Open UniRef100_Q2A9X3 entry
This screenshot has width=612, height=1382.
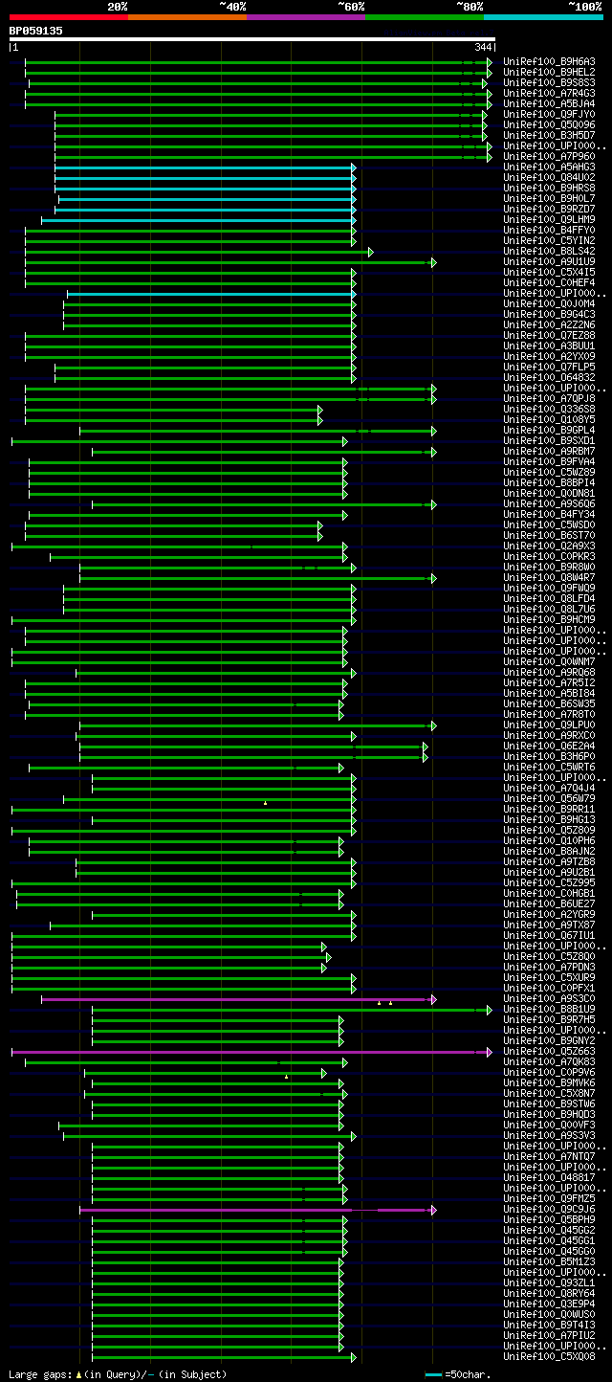coord(549,546)
